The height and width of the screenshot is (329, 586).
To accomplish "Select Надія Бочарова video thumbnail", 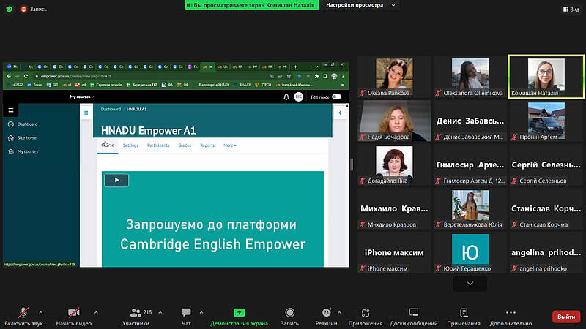I will [x=394, y=121].
